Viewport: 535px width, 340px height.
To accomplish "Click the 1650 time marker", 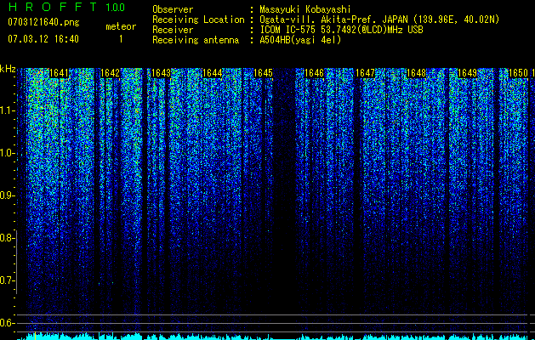I will 518,73.
